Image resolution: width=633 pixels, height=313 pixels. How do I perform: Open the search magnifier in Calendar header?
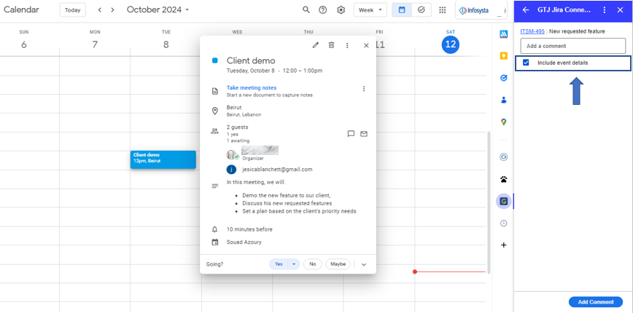click(306, 10)
